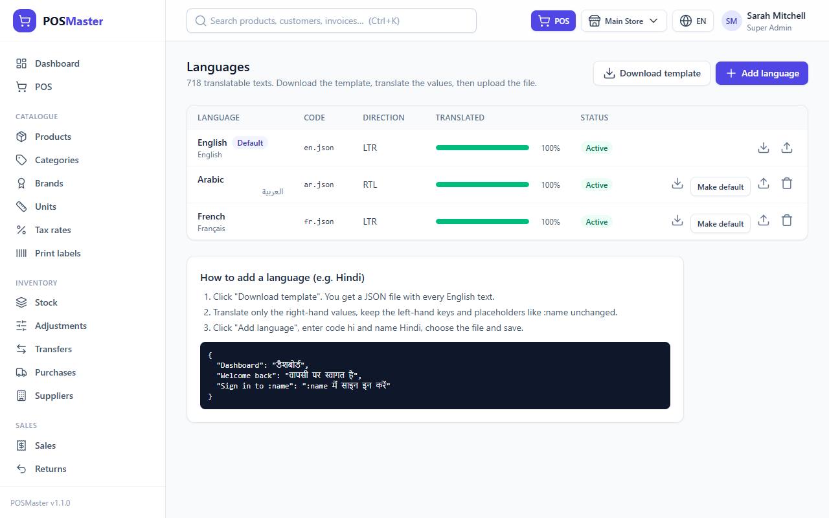The width and height of the screenshot is (829, 518).
Task: Go to Dashboard in the sidebar
Action: click(x=83, y=63)
